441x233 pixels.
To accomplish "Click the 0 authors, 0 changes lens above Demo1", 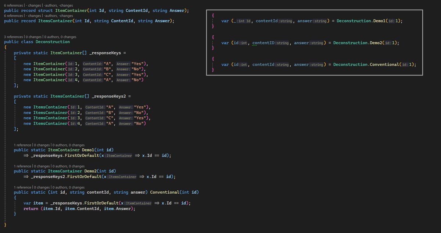I will click(x=68, y=145).
